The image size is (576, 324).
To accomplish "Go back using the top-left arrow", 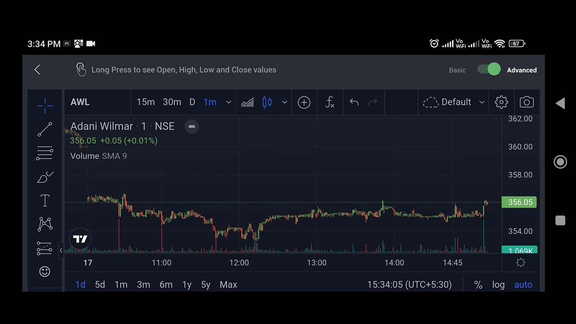I will (x=37, y=70).
